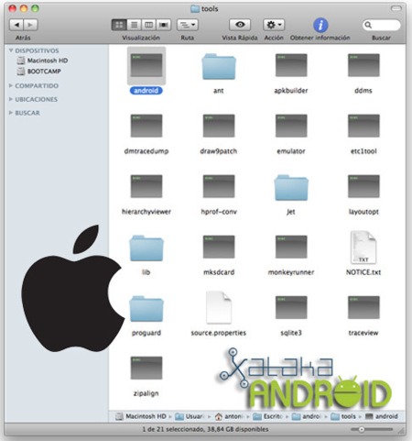Switch to icon view mode

pos(119,25)
